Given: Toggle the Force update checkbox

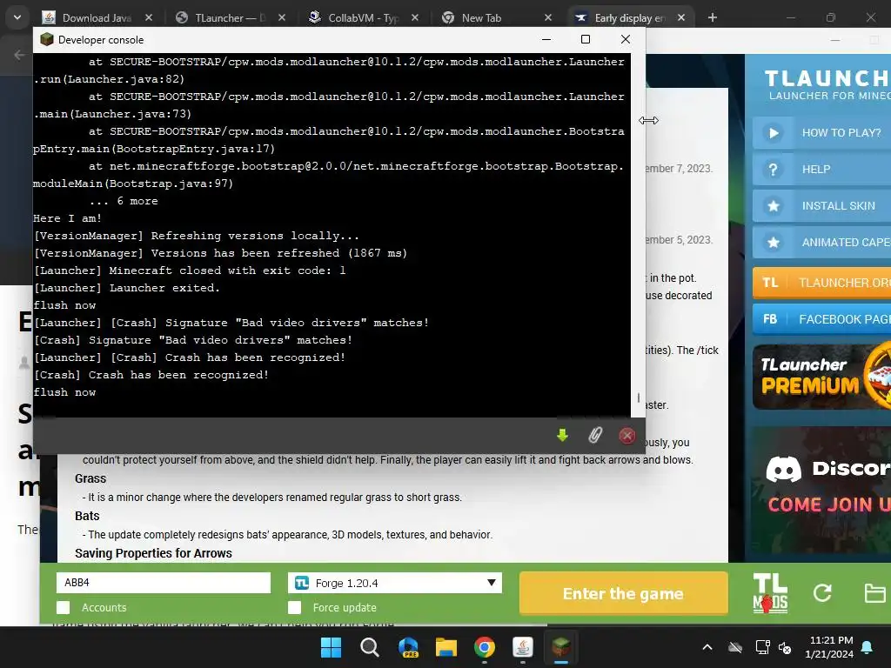Looking at the screenshot, I should 294,608.
